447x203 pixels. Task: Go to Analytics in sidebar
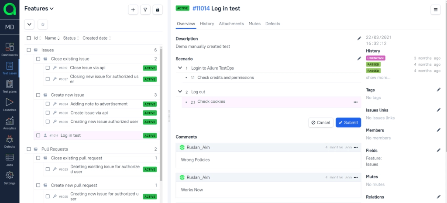click(10, 122)
